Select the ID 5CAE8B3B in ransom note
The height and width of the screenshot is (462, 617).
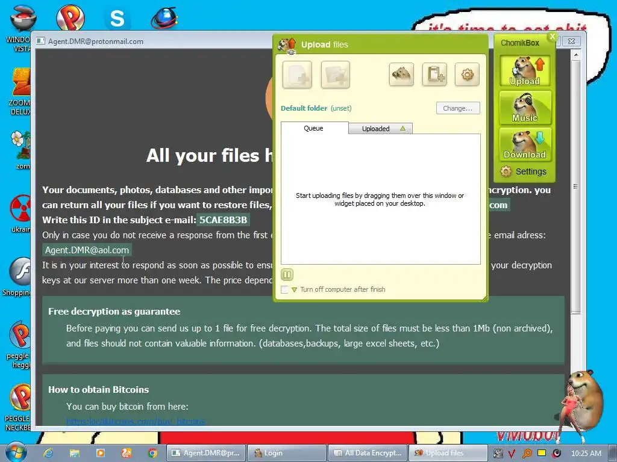click(x=223, y=220)
